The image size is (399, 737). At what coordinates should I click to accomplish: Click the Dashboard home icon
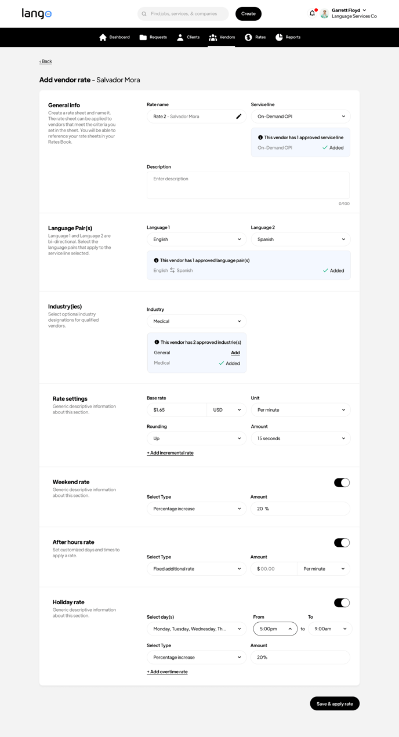[103, 37]
